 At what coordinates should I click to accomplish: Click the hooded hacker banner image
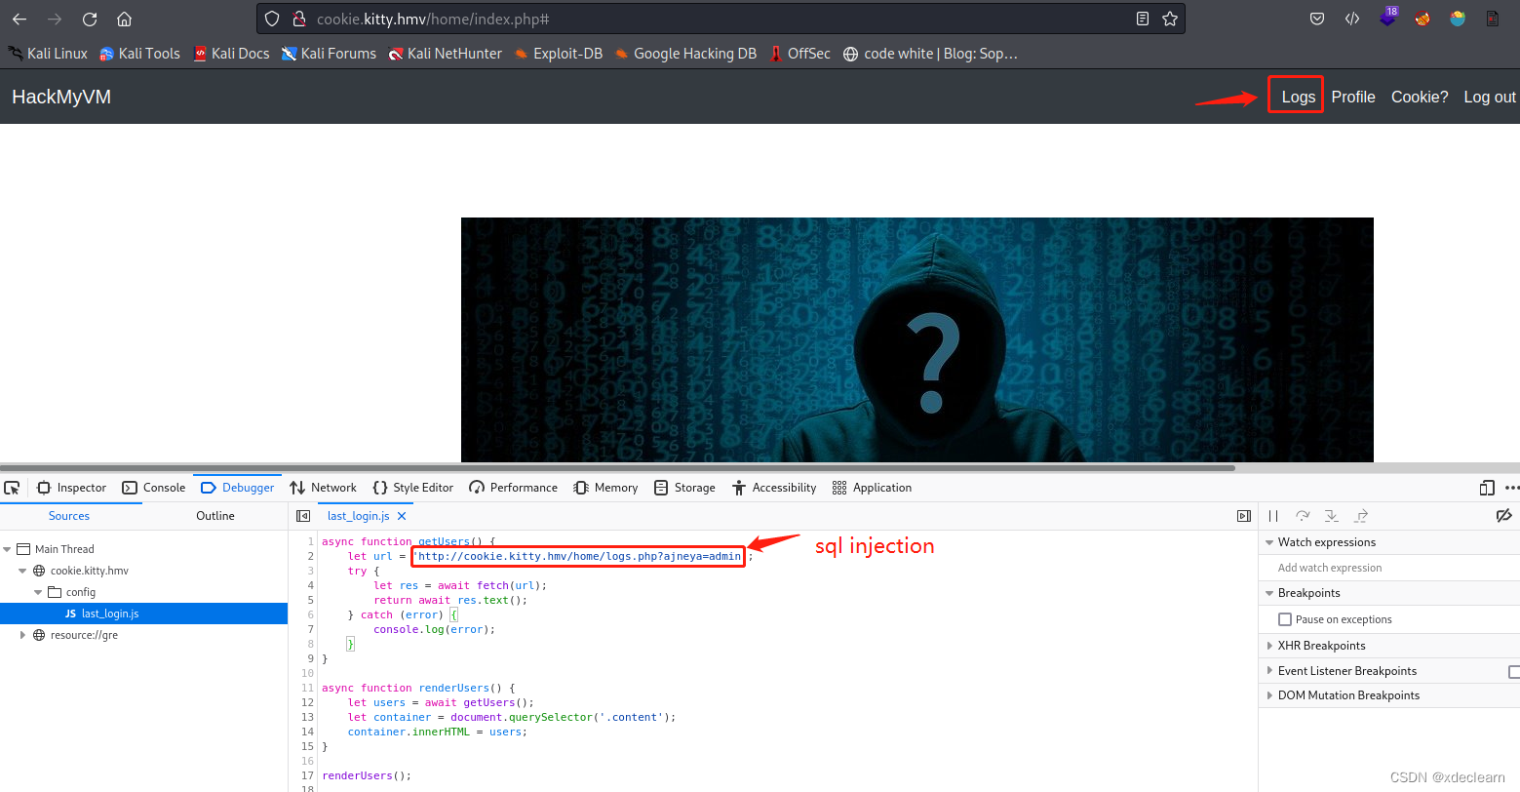917,339
